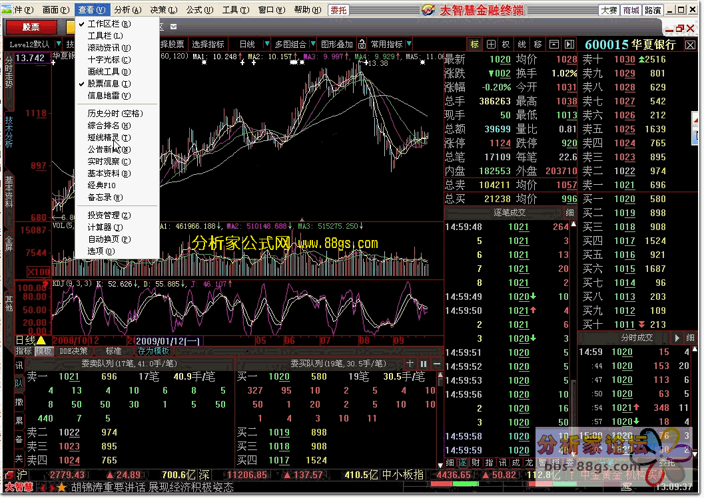Screen dimensions: 704x498
Task: Click the 大智慧 logo in bottom-left status bar
Action: (19, 487)
